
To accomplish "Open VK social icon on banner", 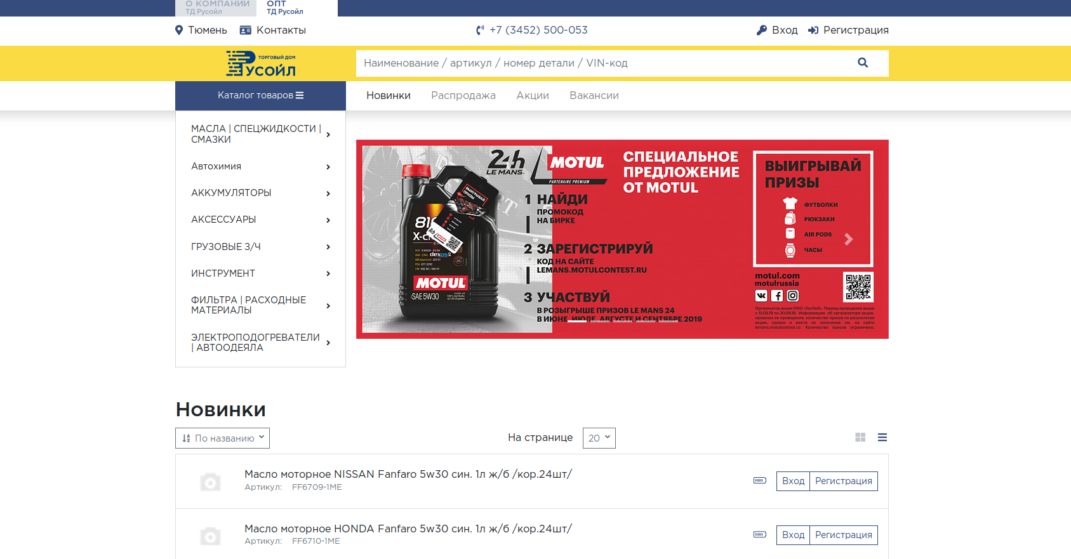I will pos(761,296).
